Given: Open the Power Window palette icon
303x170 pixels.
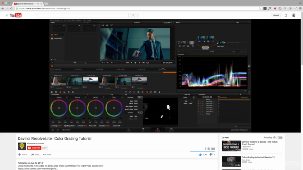Looking at the screenshot, I should [x=134, y=92].
